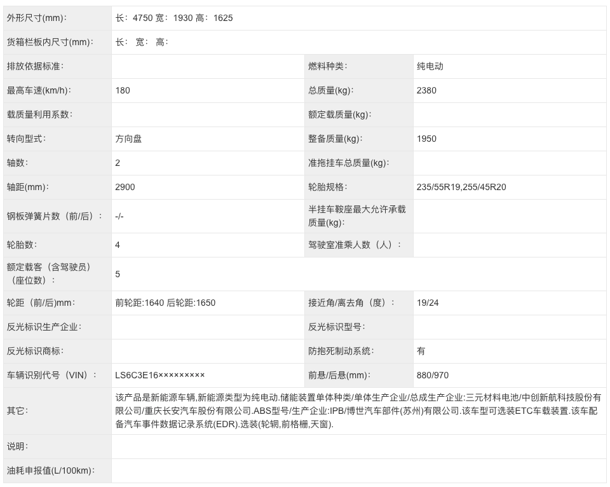Select the fuel type value 纯电动

click(x=430, y=66)
